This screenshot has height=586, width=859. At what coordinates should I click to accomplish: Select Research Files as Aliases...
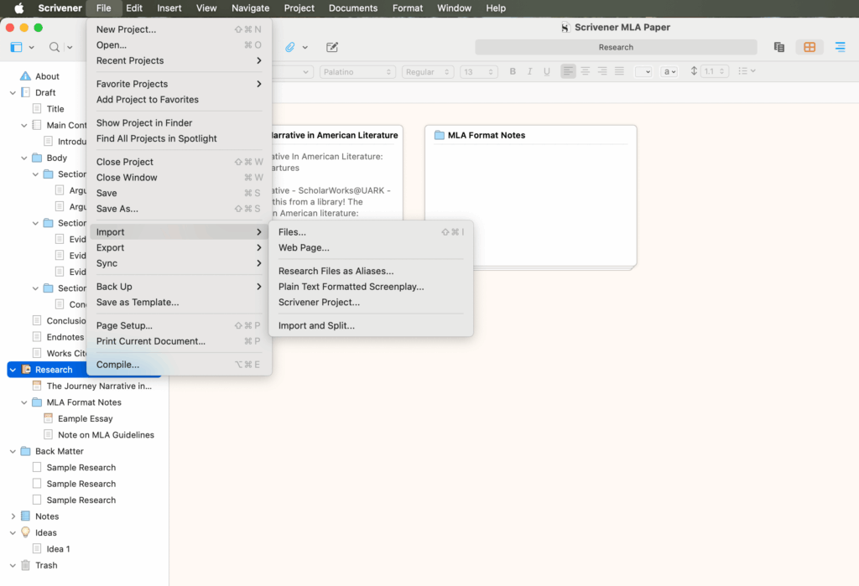click(x=371, y=271)
